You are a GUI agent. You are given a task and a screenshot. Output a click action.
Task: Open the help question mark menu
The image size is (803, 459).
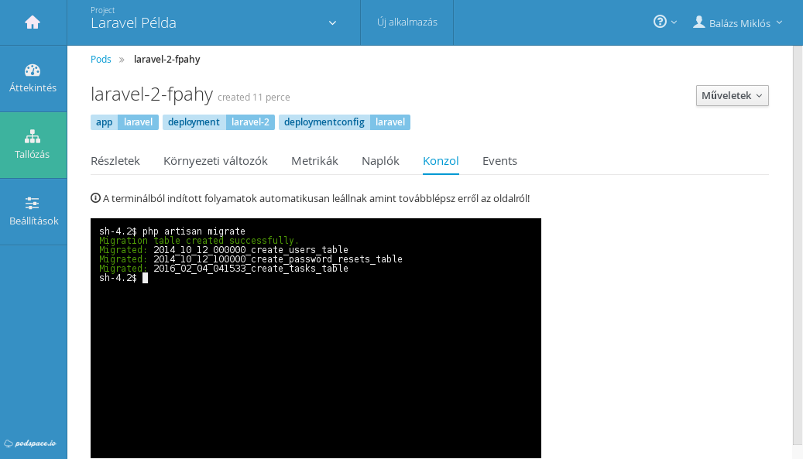[x=660, y=22]
